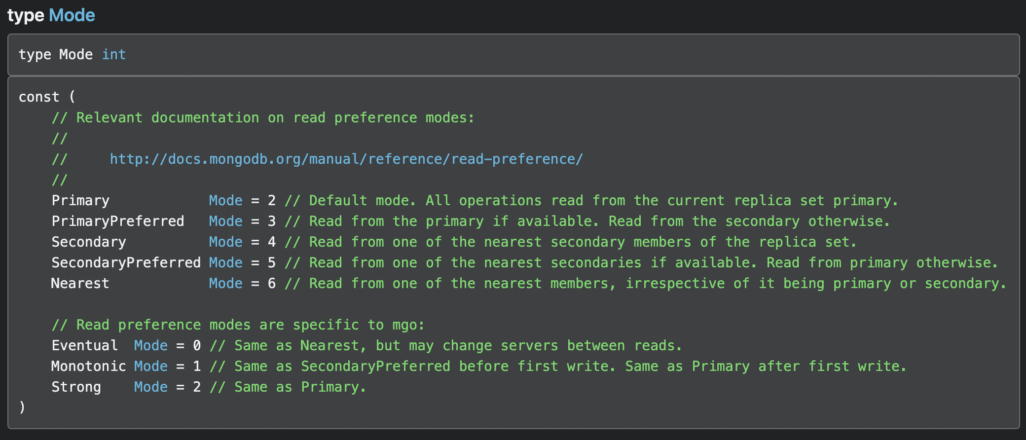Click the Mode link on the Nearest line
The image size is (1026, 440).
click(x=225, y=284)
